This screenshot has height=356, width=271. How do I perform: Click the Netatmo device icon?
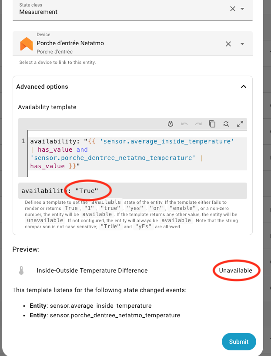(x=27, y=43)
